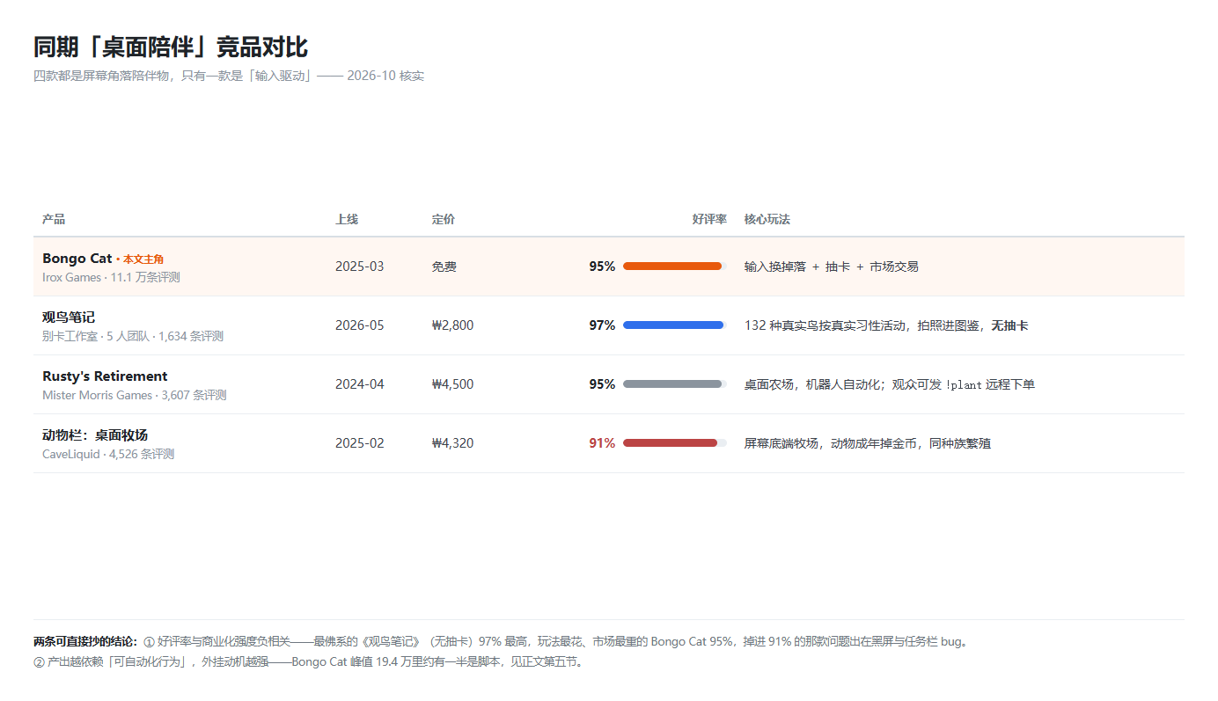Click the 2026-05 launch date
The width and height of the screenshot is (1218, 701).
pos(360,325)
